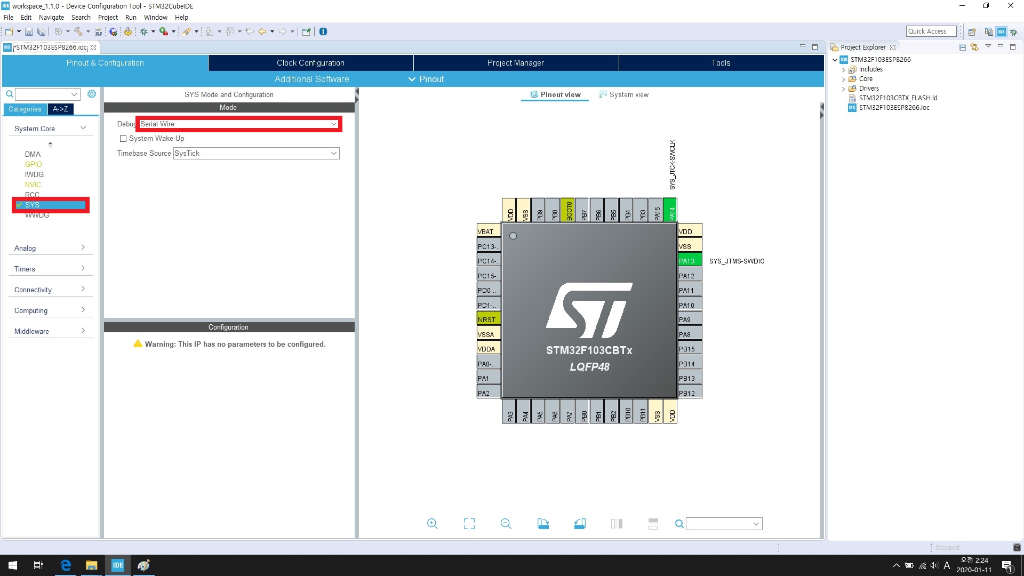Click the build hammer icon in toolbar

(x=78, y=31)
